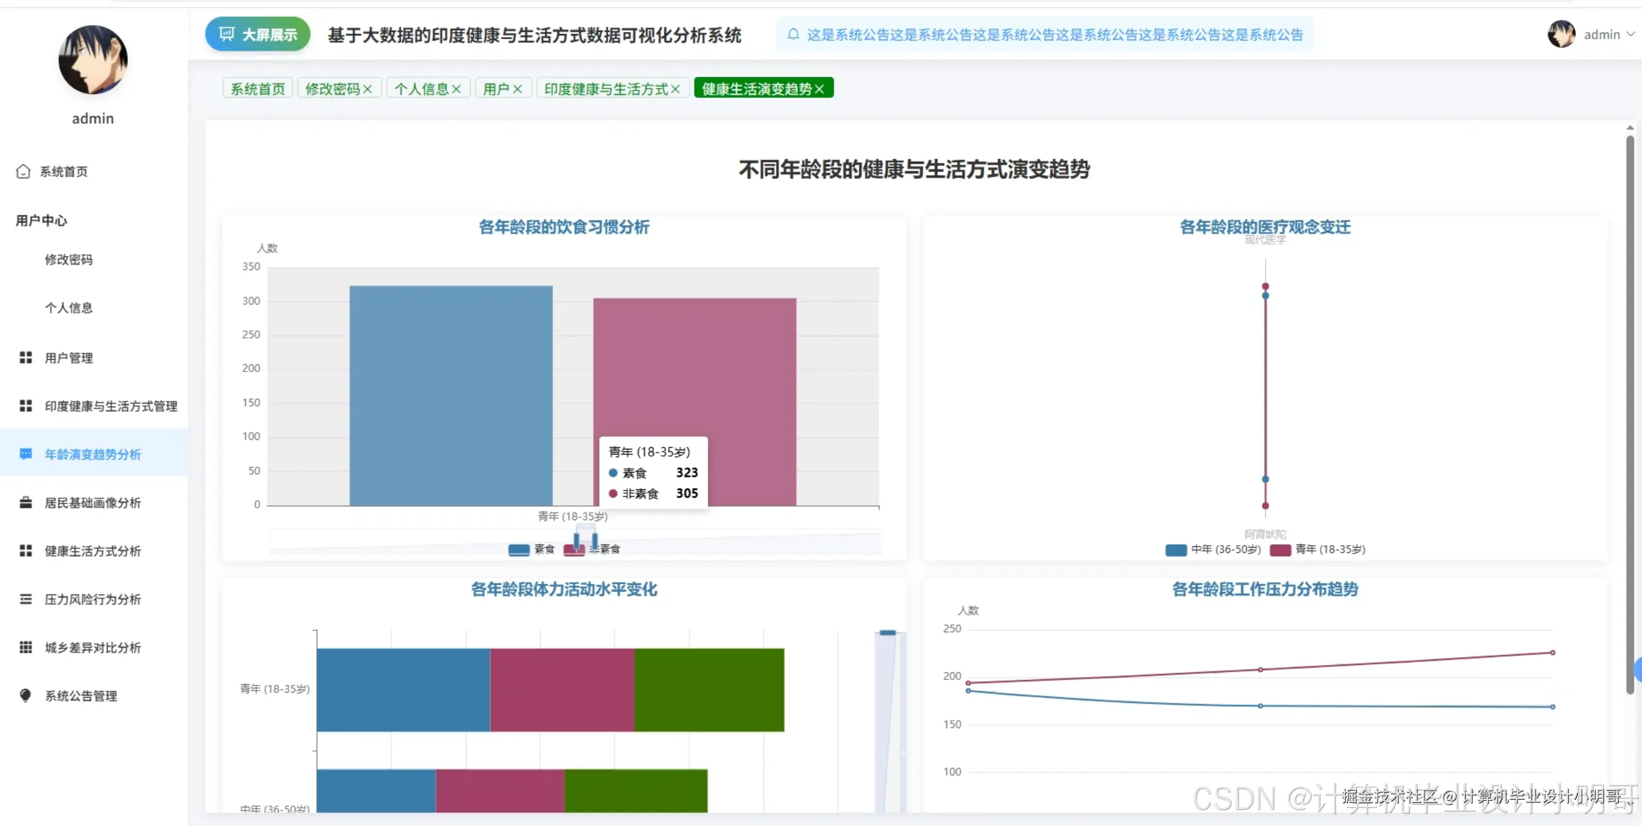
Task: Click the 大屏展示 button
Action: 258,35
